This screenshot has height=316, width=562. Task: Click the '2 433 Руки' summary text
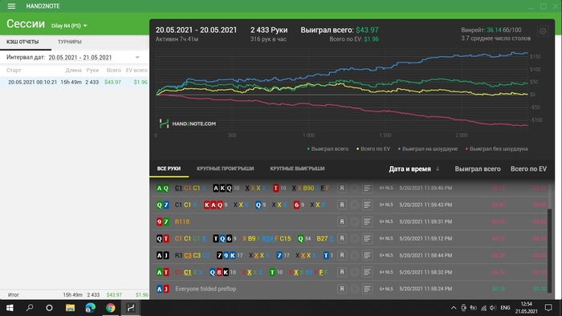tap(269, 30)
